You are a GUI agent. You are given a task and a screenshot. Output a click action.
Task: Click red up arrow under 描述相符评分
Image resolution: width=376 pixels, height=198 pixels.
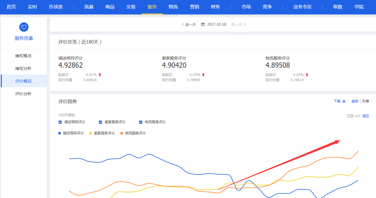100,75
